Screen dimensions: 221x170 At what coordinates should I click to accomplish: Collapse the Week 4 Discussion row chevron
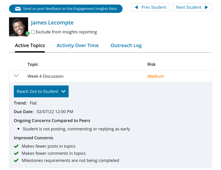pos(16,76)
